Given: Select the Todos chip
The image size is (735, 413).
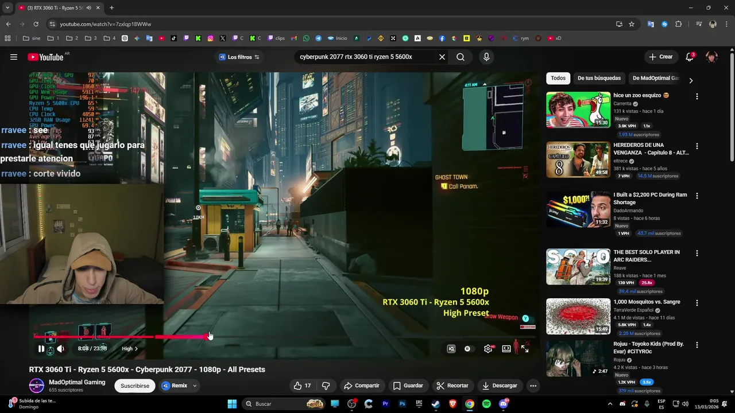Looking at the screenshot, I should click(x=558, y=78).
